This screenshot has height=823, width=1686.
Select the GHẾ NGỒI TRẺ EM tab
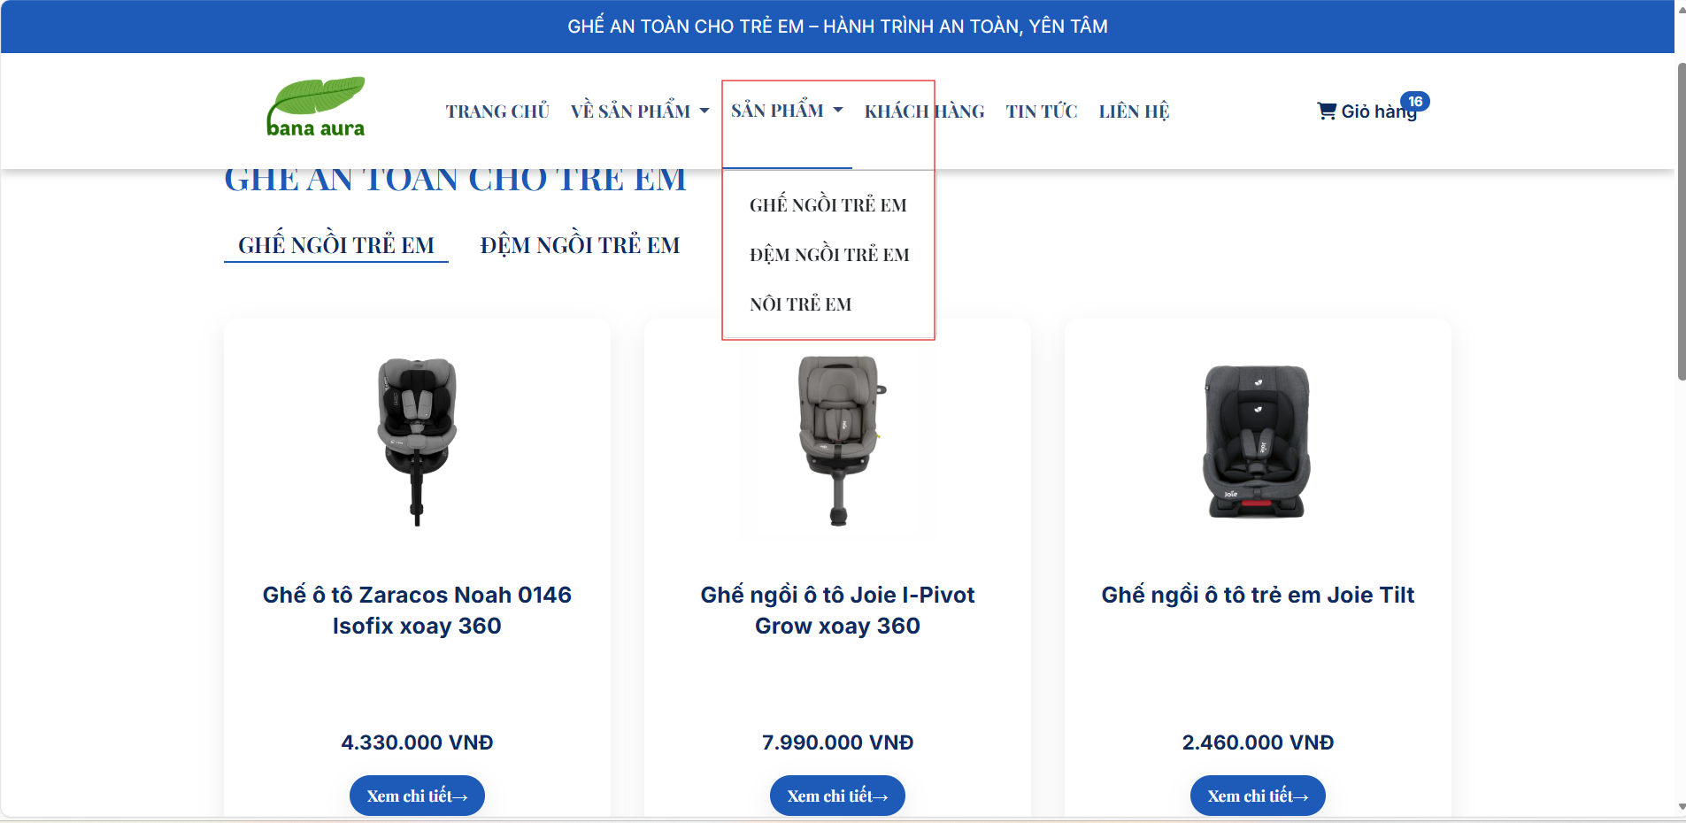click(336, 245)
